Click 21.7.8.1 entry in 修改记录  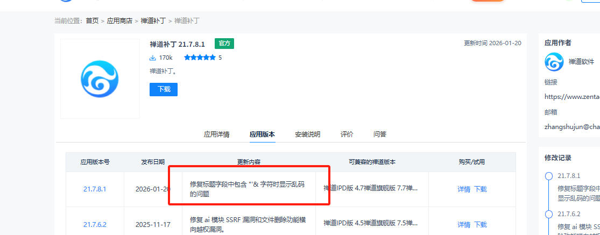(569, 176)
